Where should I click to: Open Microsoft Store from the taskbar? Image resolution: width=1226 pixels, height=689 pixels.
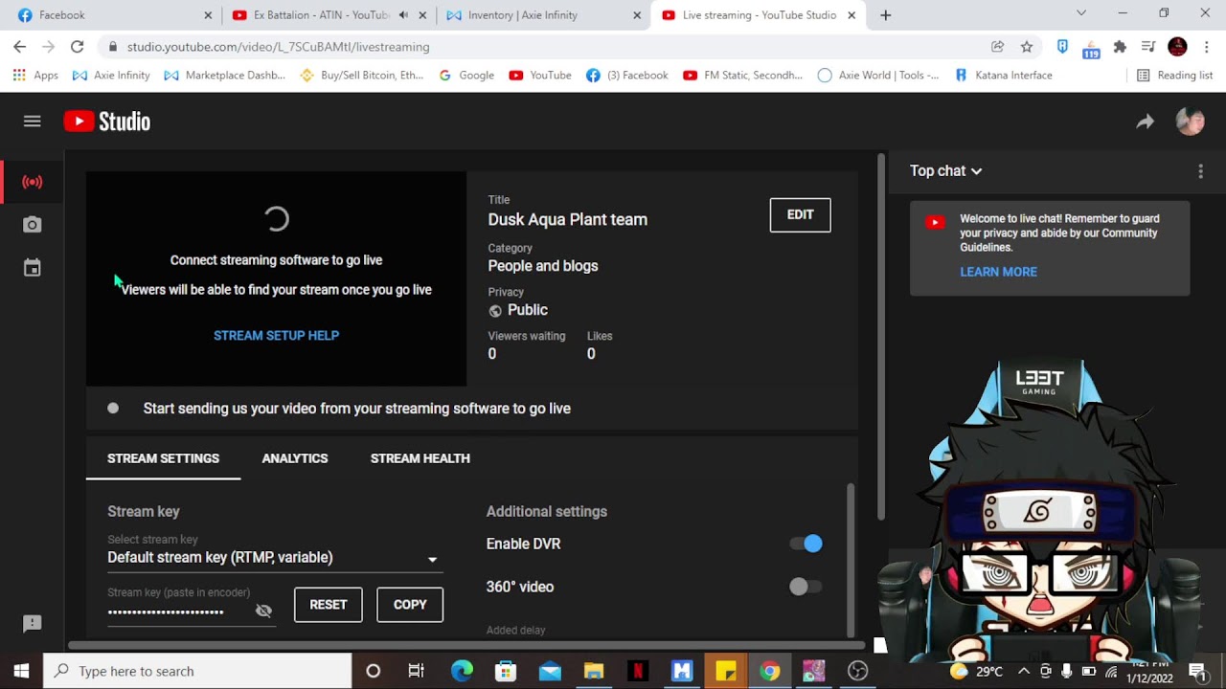505,671
